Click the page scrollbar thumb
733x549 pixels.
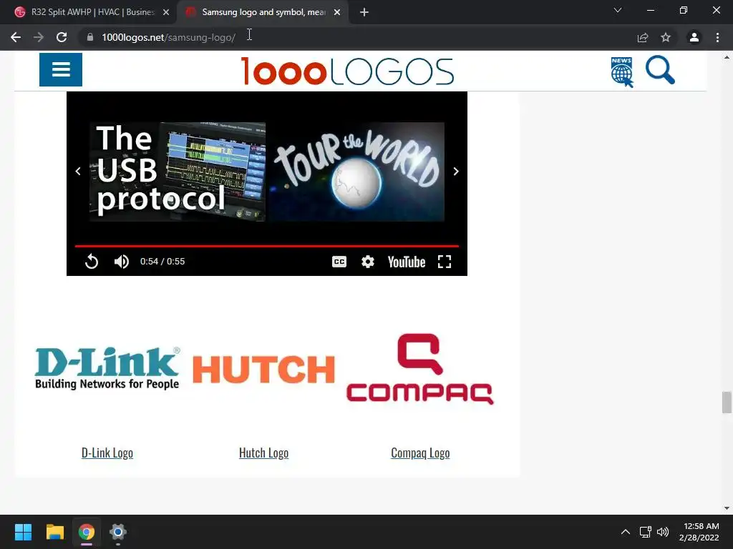click(727, 402)
